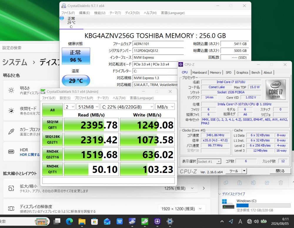This screenshot has height=228, width=294.
Task: Click the speaker volume tray icon
Action: [256, 222]
